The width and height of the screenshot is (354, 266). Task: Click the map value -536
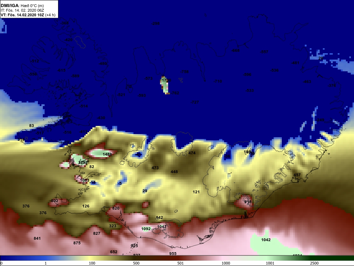[x=274, y=70]
